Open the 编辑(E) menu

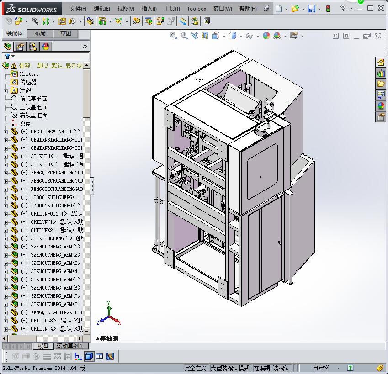[102, 9]
